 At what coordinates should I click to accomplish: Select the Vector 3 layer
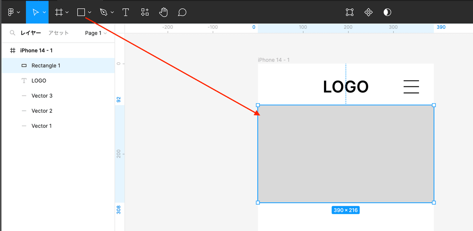pyautogui.click(x=58, y=96)
